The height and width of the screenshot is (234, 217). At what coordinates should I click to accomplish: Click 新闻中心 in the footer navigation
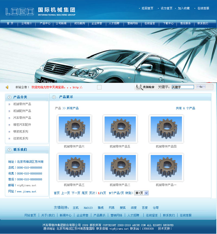66,215
